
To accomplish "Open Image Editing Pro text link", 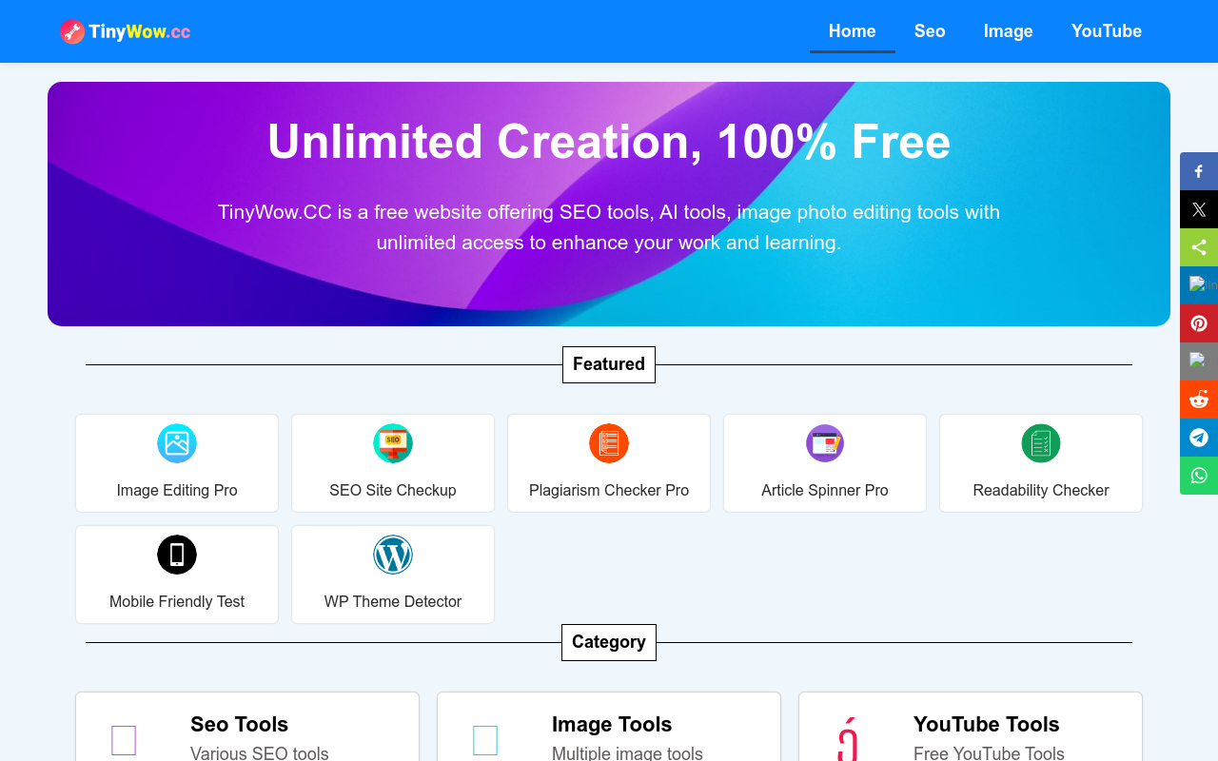I will click(177, 491).
